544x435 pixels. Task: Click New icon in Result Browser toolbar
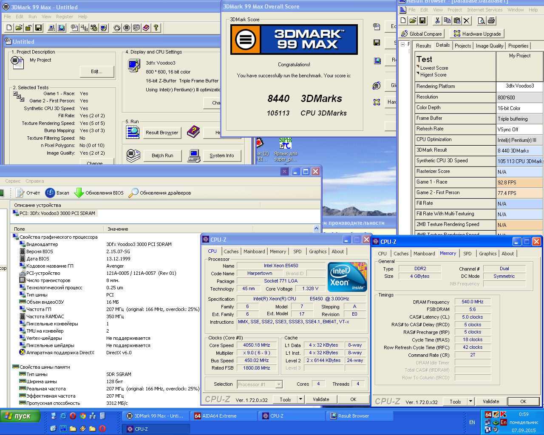coord(403,20)
